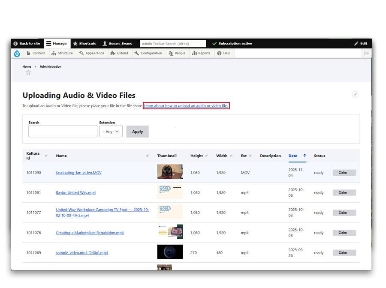386x288 pixels.
Task: Click the Date ascending arrow icon
Action: point(305,156)
